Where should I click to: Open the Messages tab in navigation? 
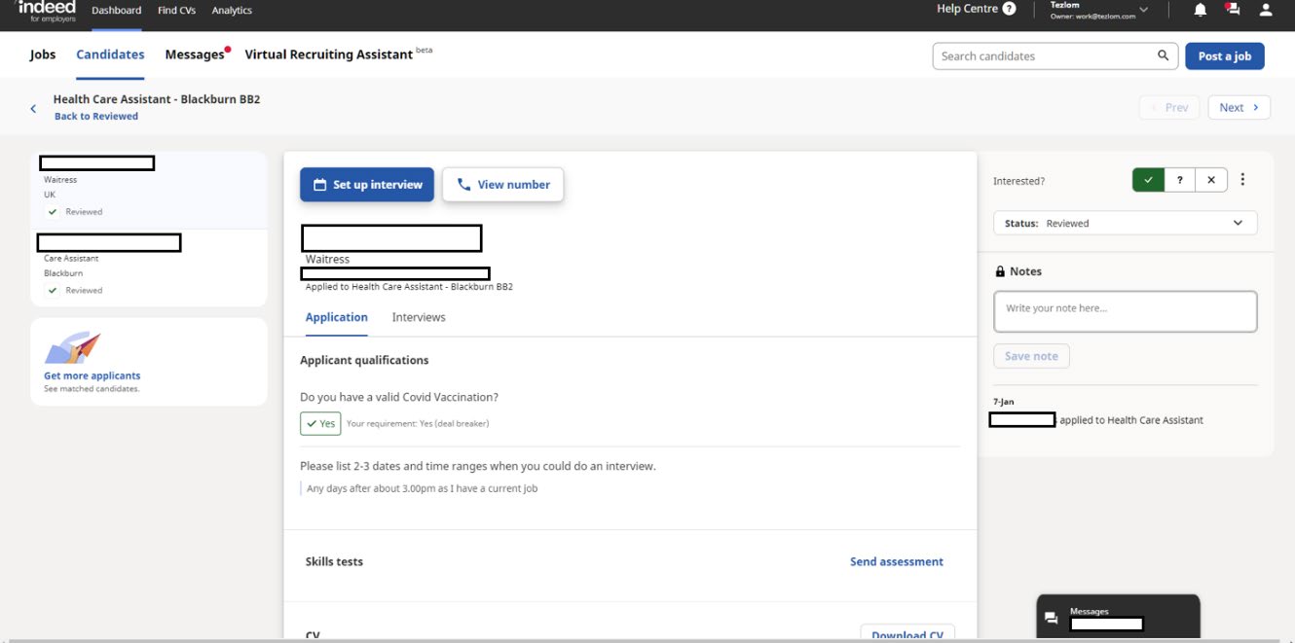(195, 54)
